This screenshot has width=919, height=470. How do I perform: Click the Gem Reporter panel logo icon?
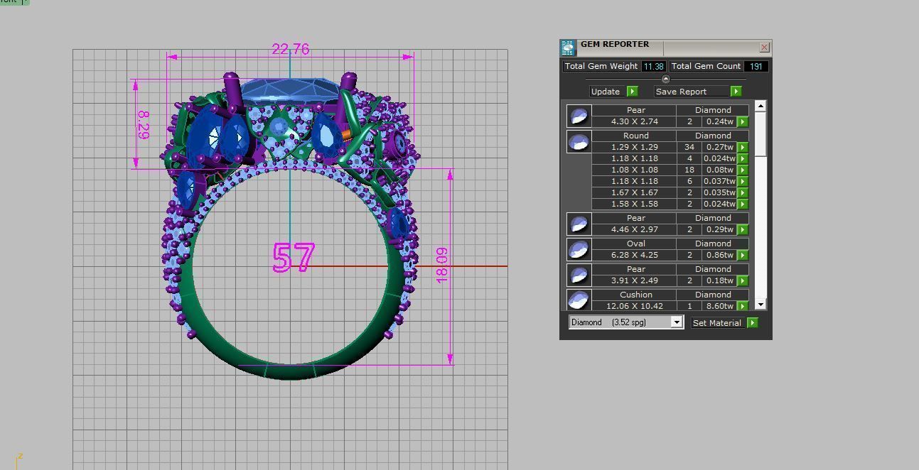coord(567,48)
